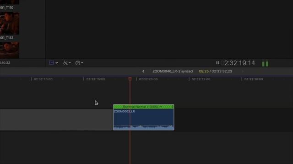This screenshot has width=293, height=164.
Task: Open the retime speedometer icon
Action: point(77,63)
